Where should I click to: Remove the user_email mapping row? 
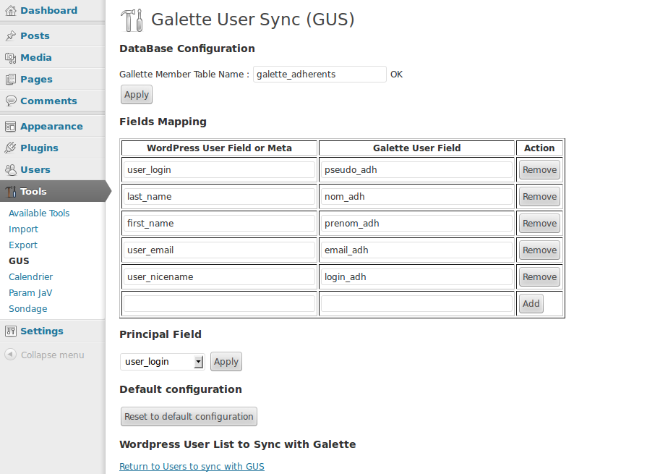(539, 250)
